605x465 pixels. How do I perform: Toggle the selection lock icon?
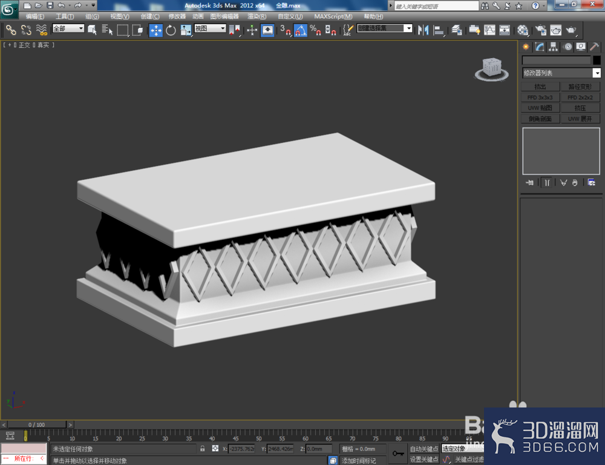tap(203, 449)
